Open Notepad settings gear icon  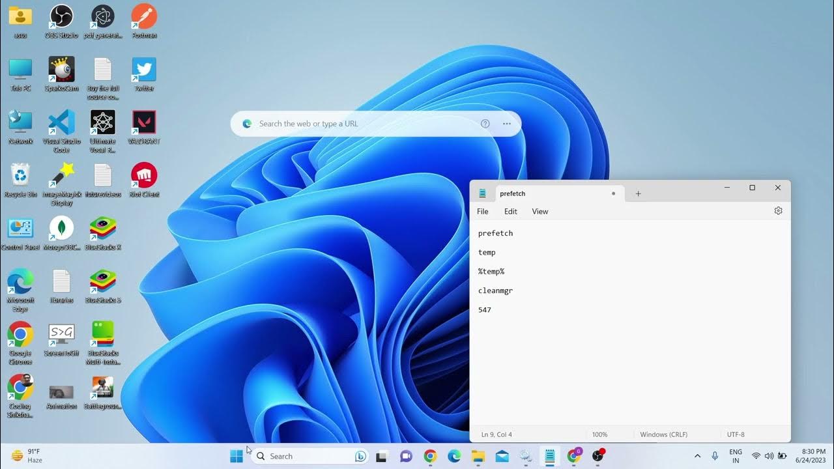pyautogui.click(x=778, y=211)
